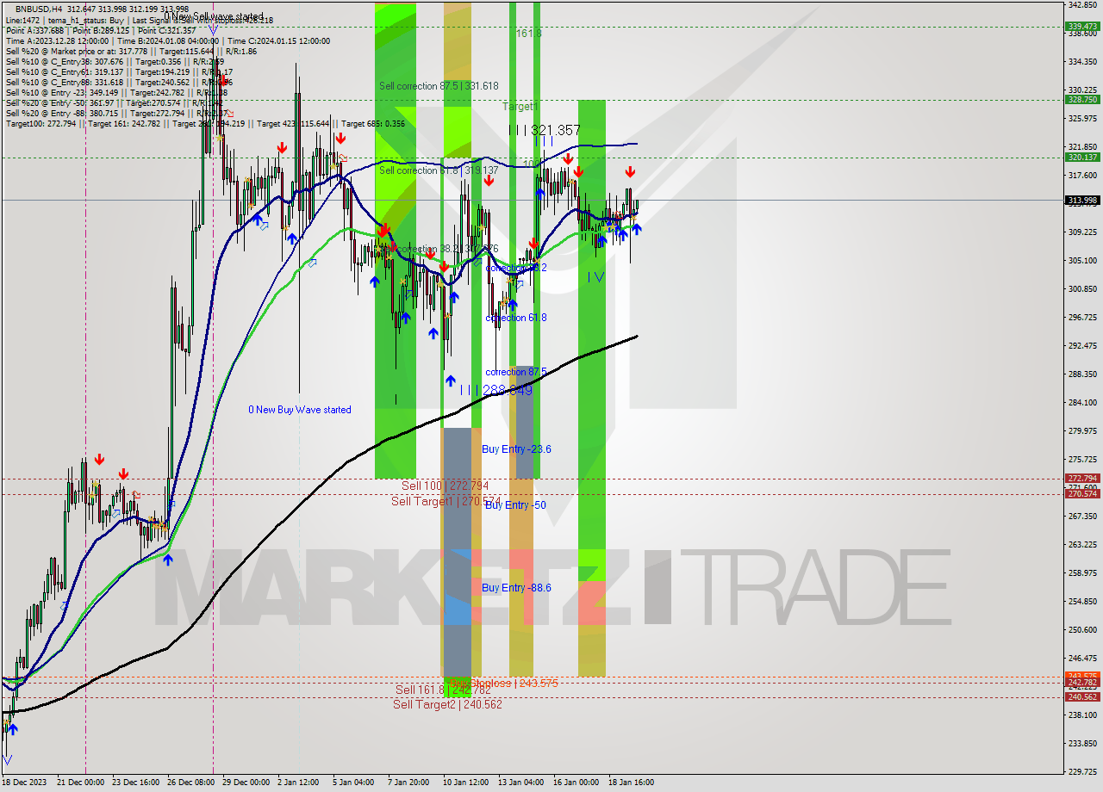The image size is (1103, 792).
Task: Click the '26 Dec 08:00' time label
Action: click(190, 783)
